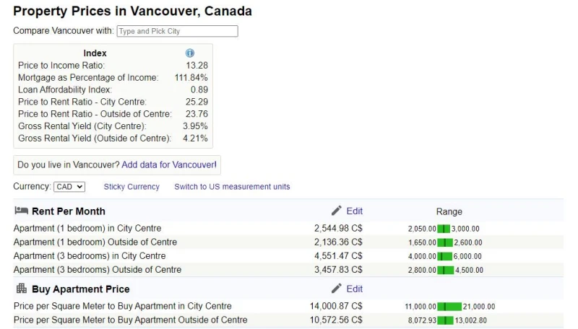Switch to US measurement units

tap(232, 187)
